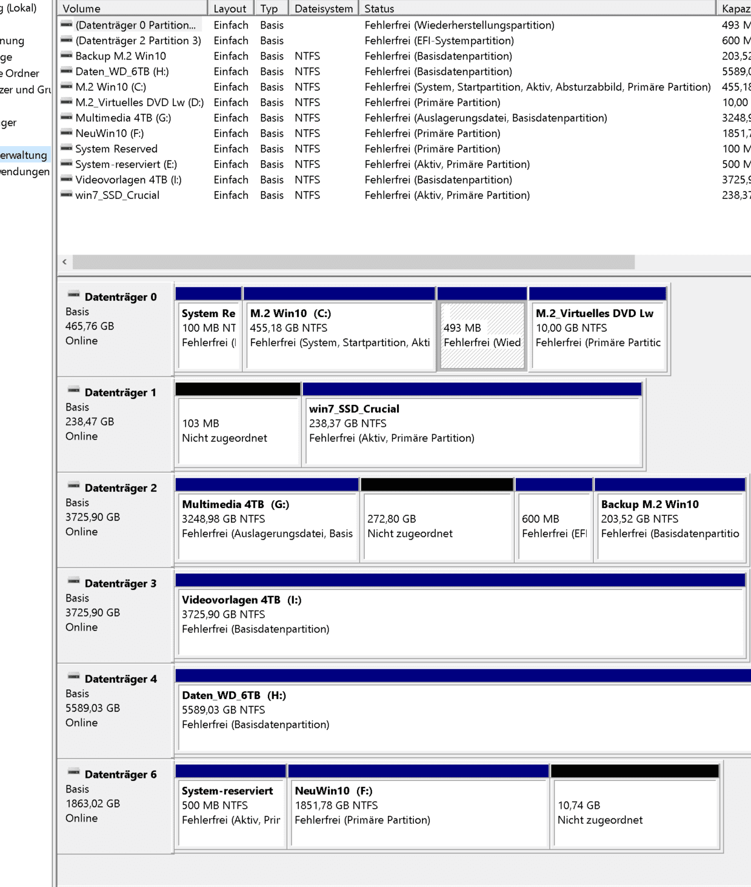Select the 10,74 GB unallocated block on Datenträger 6
This screenshot has height=887, width=751.
tap(635, 806)
